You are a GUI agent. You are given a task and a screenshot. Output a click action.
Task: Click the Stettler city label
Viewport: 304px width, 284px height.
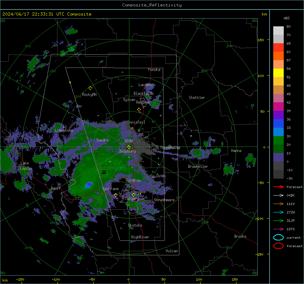pos(197,98)
